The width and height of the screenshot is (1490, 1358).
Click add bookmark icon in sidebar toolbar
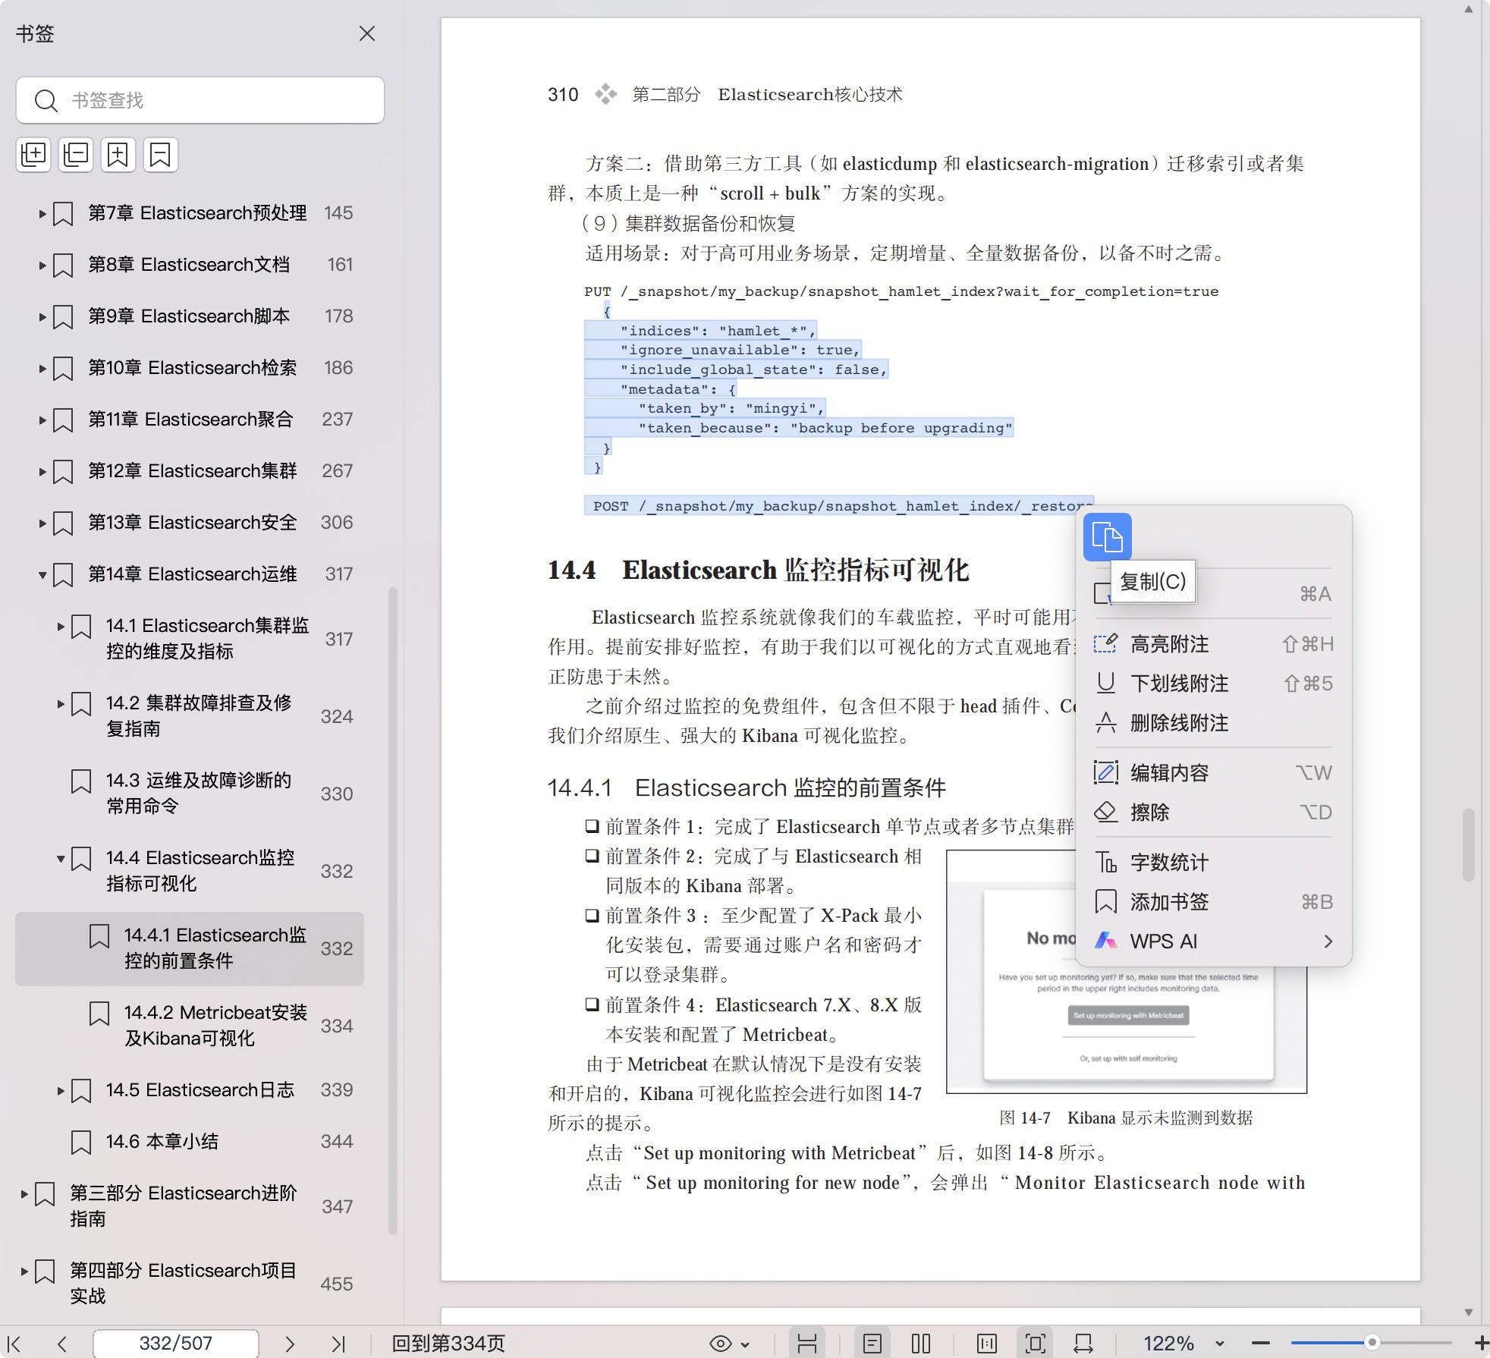coord(118,155)
